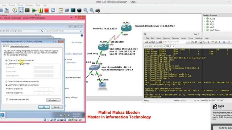The height and width of the screenshot is (130, 232).
Task: Click the save project icon in GNS3 toolbar
Action: (x=7, y=10)
